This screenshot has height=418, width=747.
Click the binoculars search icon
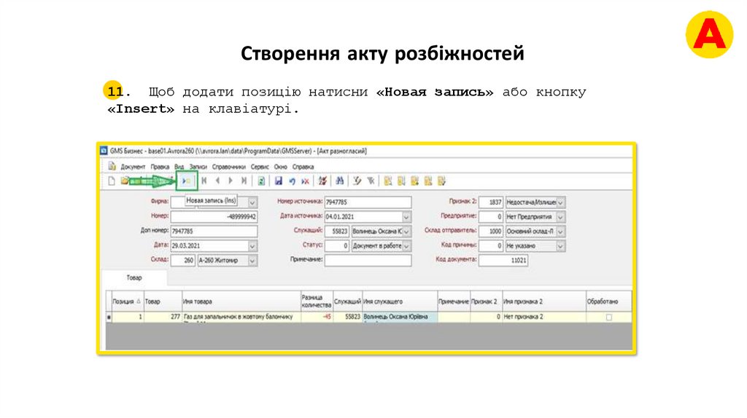(340, 181)
